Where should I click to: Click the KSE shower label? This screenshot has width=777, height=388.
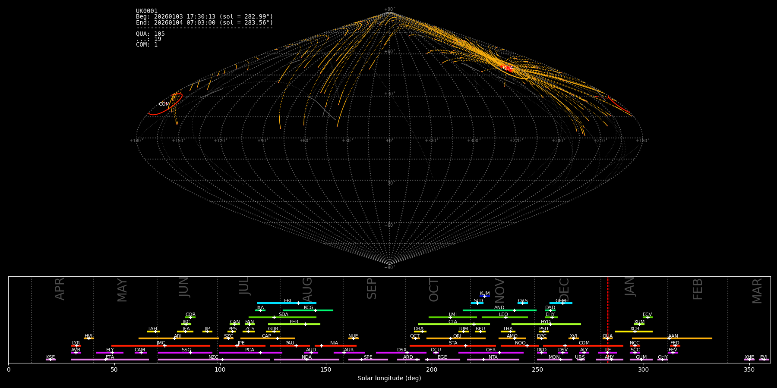[x=51, y=357]
